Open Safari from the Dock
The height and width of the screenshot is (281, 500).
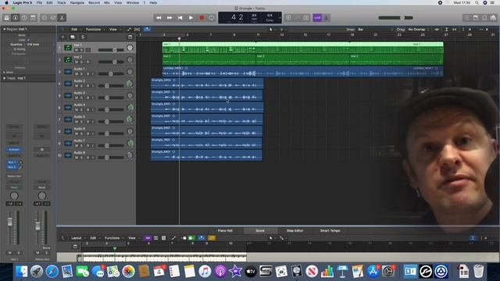(x=52, y=272)
